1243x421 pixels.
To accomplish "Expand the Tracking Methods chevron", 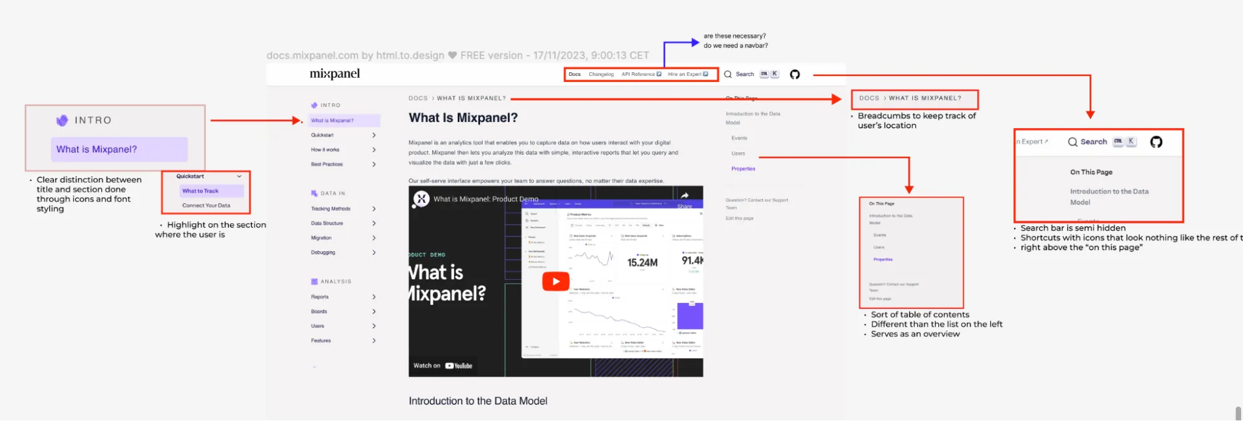I will [x=374, y=209].
